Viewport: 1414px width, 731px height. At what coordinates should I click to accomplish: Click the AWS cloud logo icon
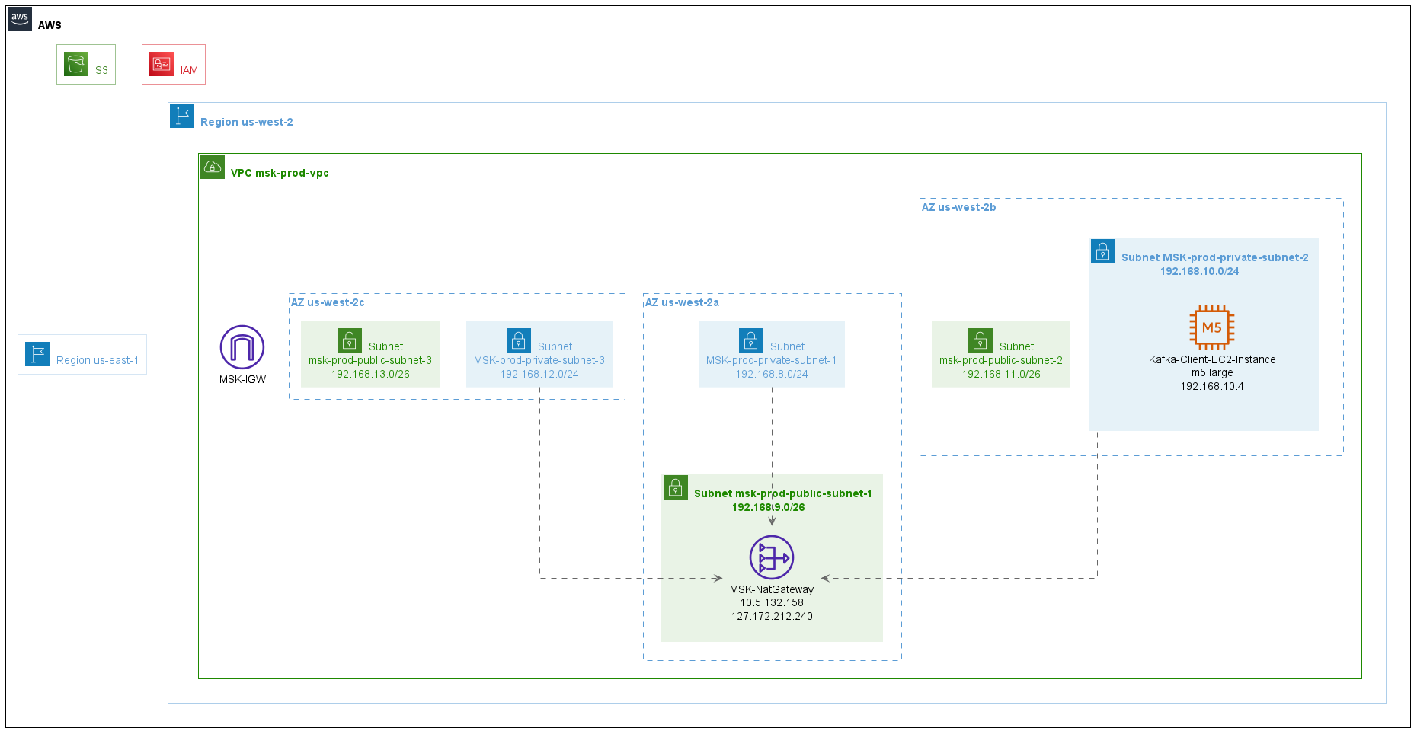(x=19, y=18)
